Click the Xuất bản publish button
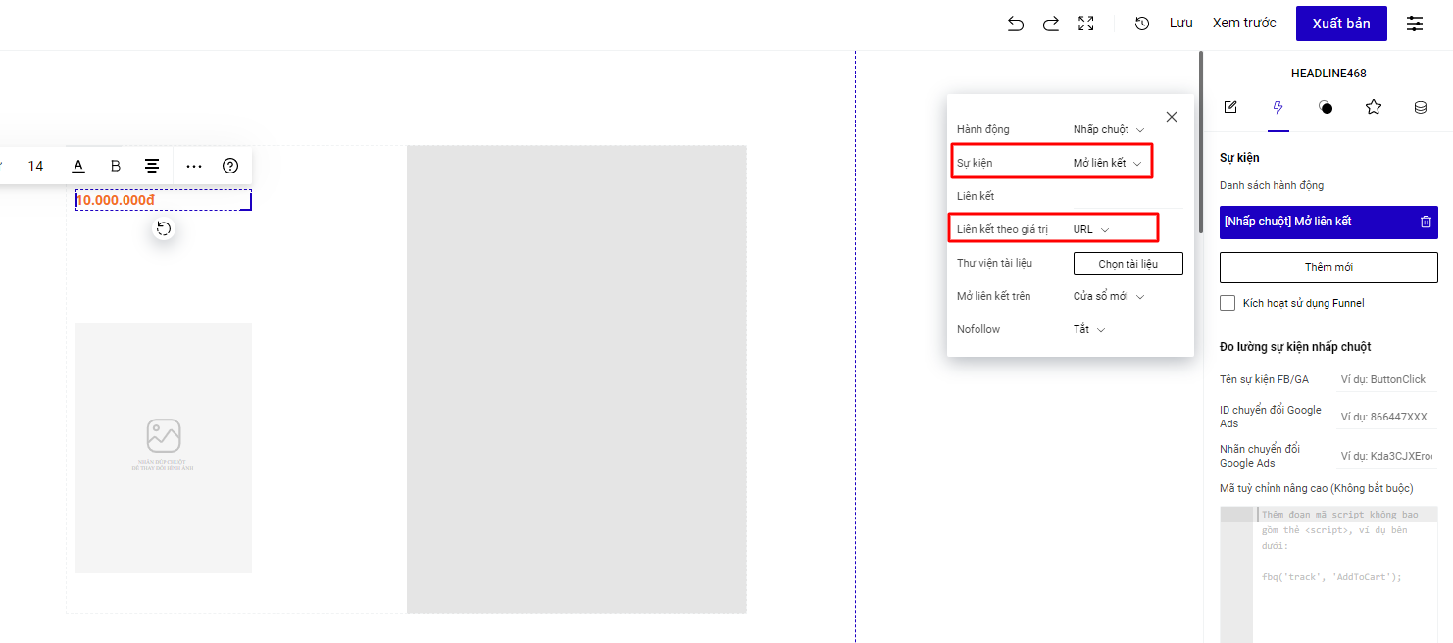The width and height of the screenshot is (1453, 643). point(1340,24)
